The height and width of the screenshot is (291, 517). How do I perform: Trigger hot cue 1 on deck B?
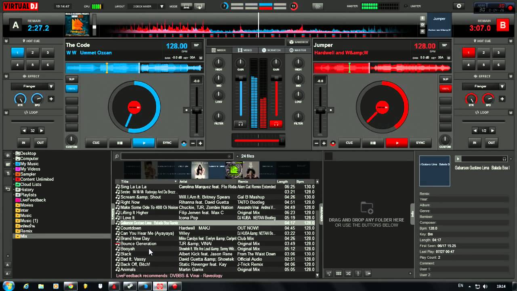tap(469, 53)
